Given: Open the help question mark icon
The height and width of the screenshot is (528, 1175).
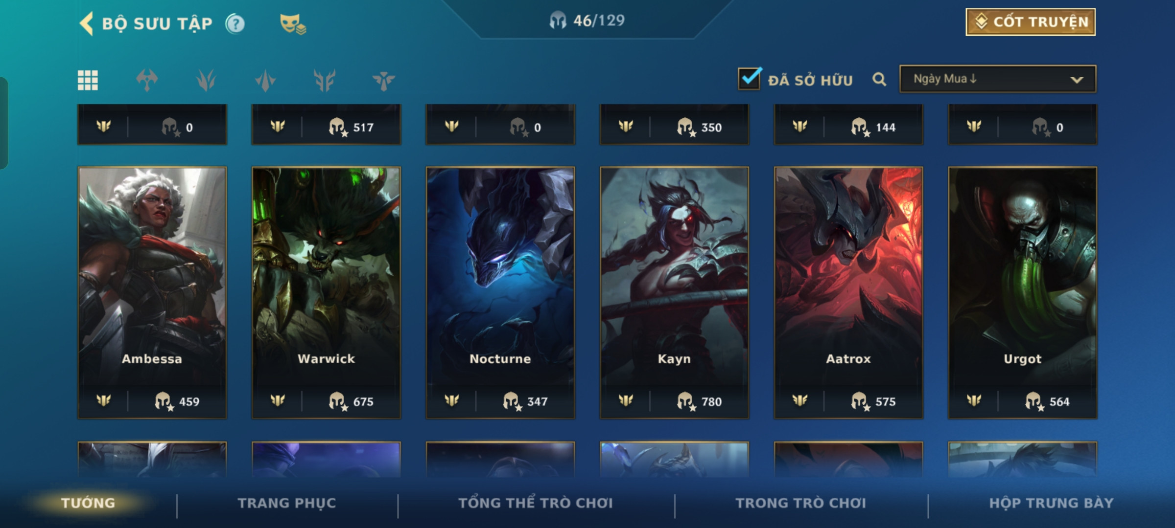Looking at the screenshot, I should (x=235, y=23).
